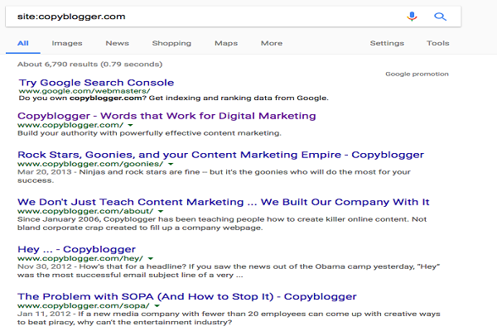497x331 pixels.
Task: Open the Rock Stars, Goonies result link
Action: coord(220,155)
